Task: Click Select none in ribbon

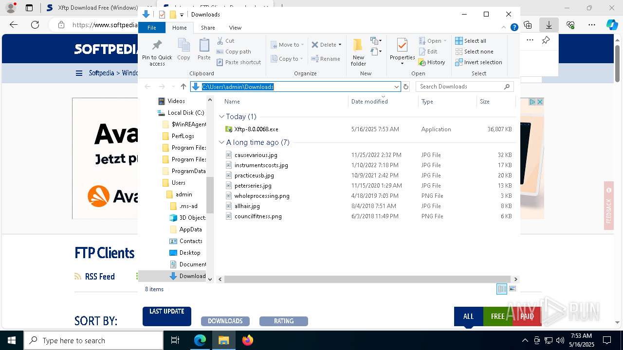Action: [x=474, y=52]
